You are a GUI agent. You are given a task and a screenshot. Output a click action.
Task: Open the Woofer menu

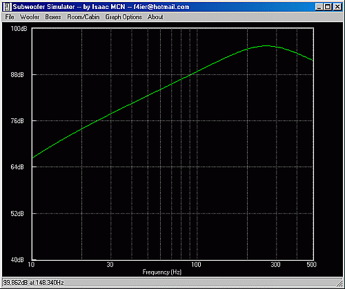30,17
